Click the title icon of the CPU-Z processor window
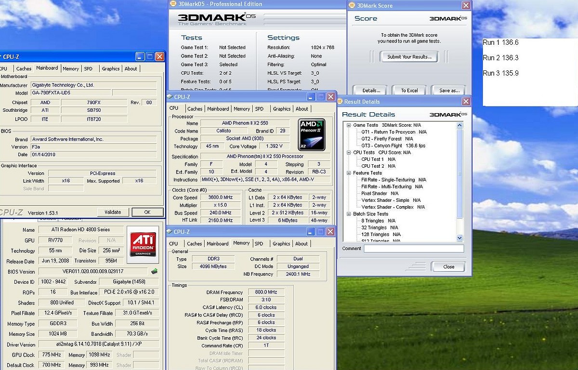The width and height of the screenshot is (578, 370). 170,97
